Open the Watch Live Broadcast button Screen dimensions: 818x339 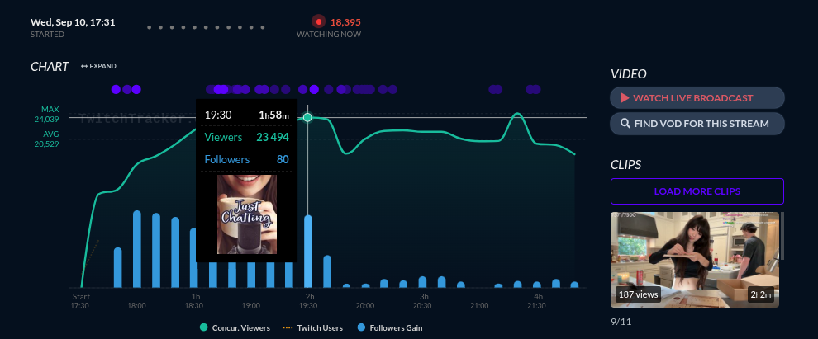697,98
